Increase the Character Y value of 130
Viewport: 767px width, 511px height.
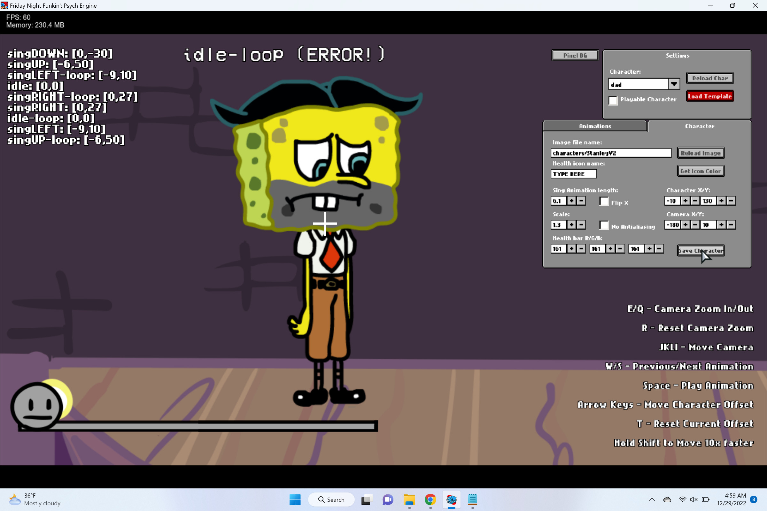pos(721,201)
